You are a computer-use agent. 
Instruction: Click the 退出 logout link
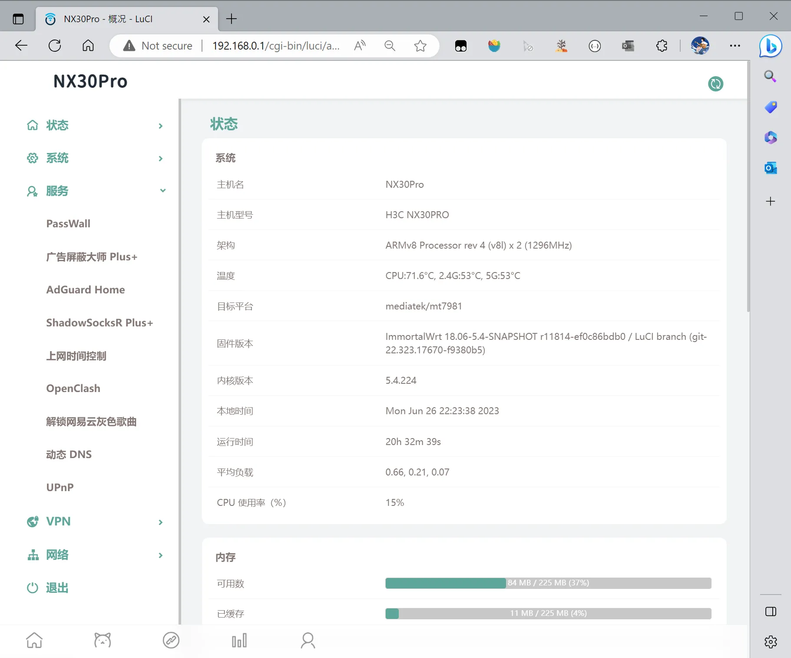[57, 588]
